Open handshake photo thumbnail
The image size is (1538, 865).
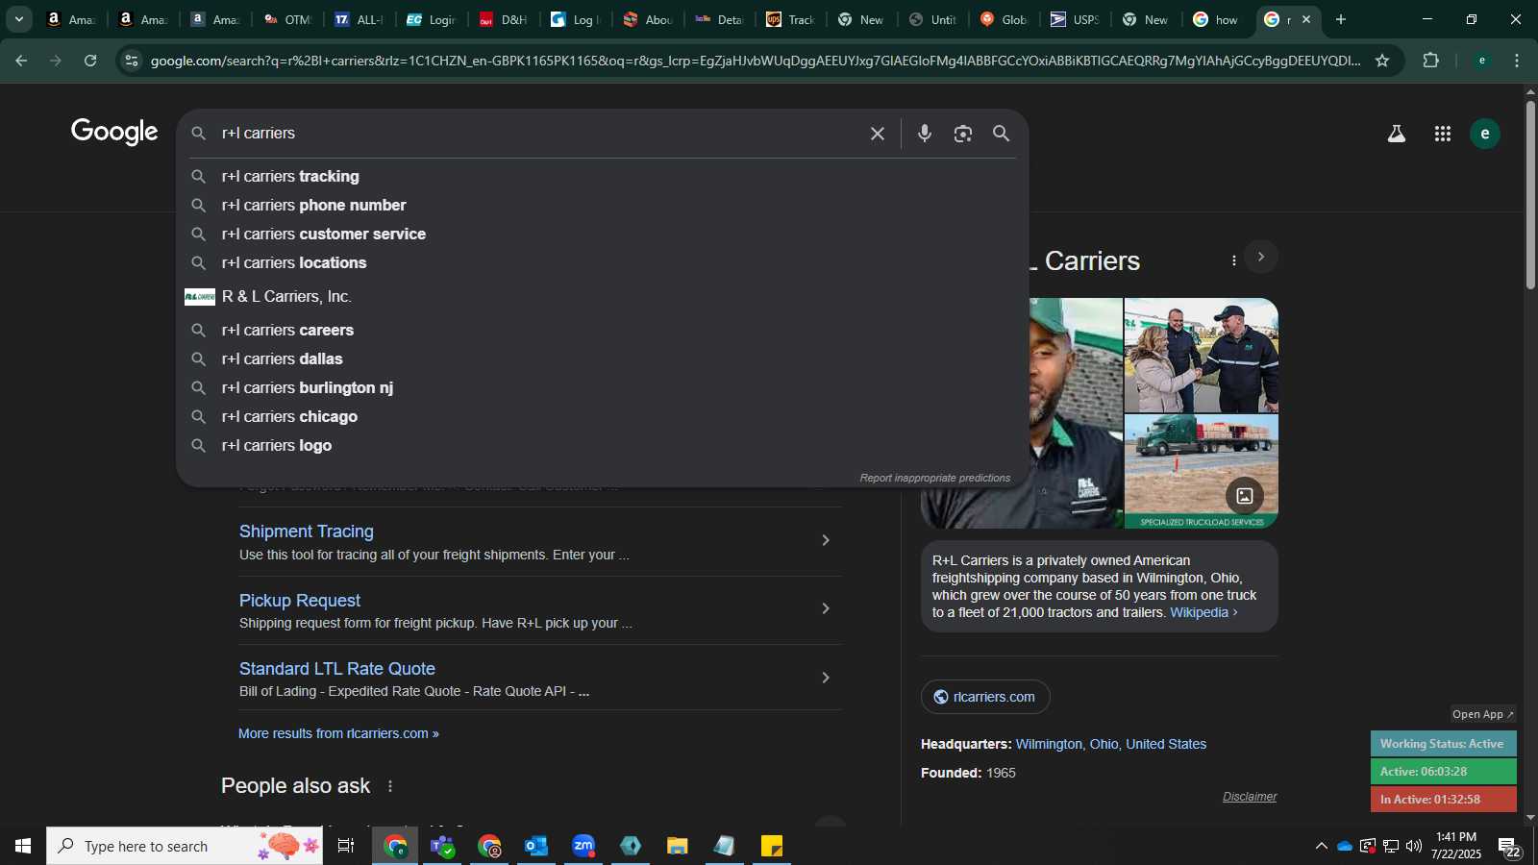tap(1202, 356)
